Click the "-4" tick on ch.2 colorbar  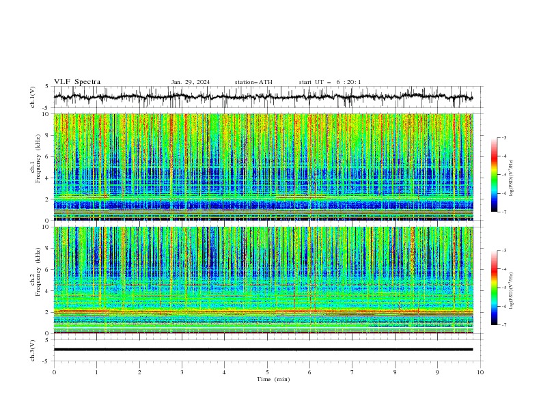[x=504, y=269]
